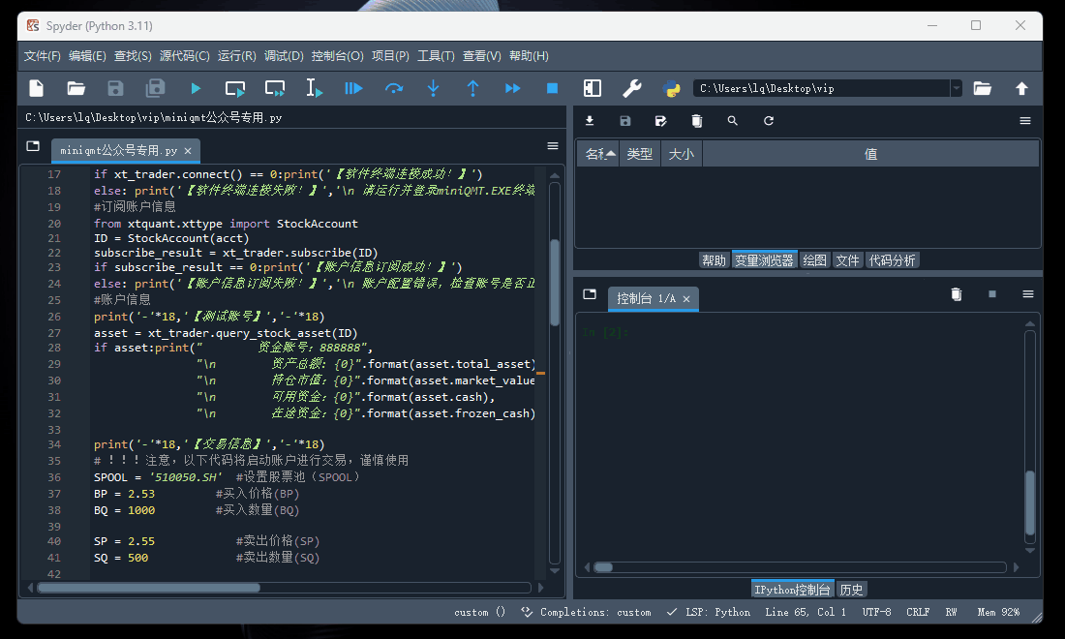1065x639 pixels.
Task: Open the console pane options menu
Action: 1027,294
